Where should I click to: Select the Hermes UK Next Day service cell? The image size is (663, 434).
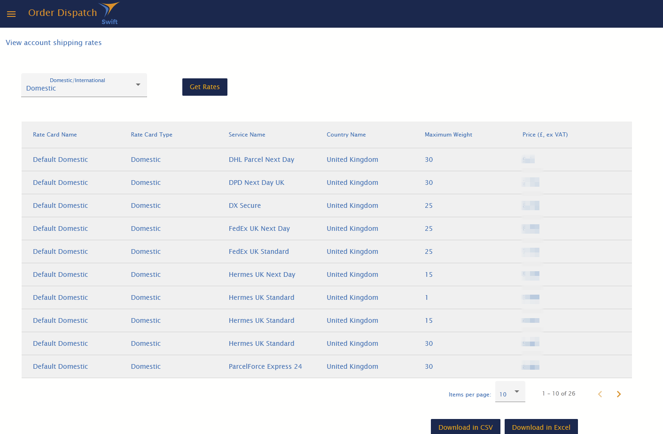tap(262, 274)
